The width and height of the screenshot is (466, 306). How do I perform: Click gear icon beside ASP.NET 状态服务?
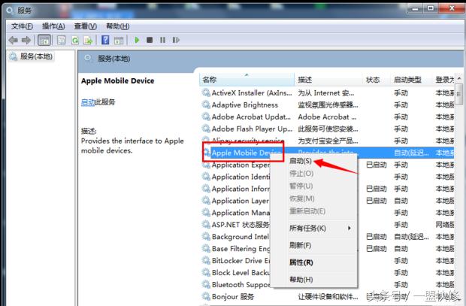pos(206,224)
